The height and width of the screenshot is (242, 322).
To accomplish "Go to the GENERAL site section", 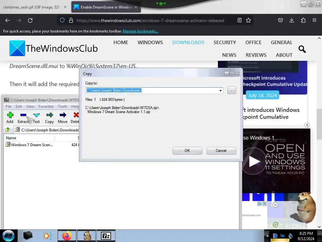I will 281,43.
